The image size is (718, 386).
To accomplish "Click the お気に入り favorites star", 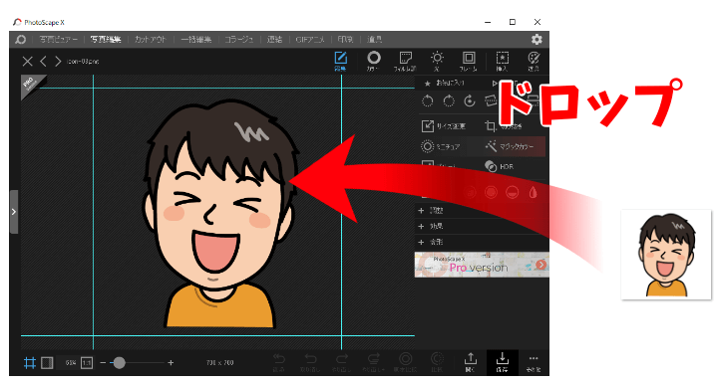I will 427,84.
